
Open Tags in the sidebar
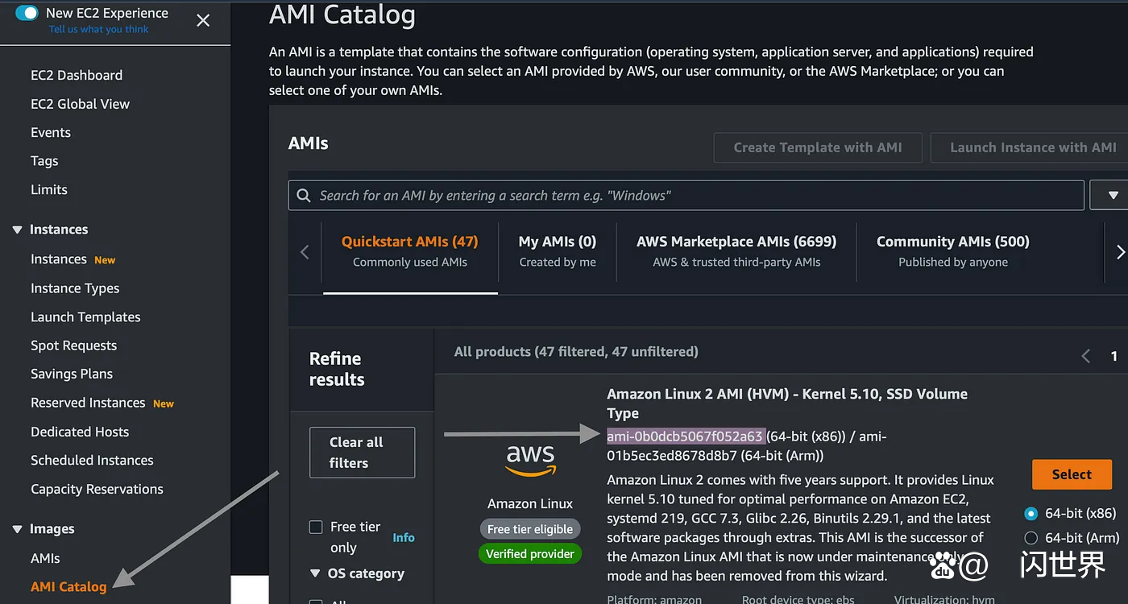[44, 161]
